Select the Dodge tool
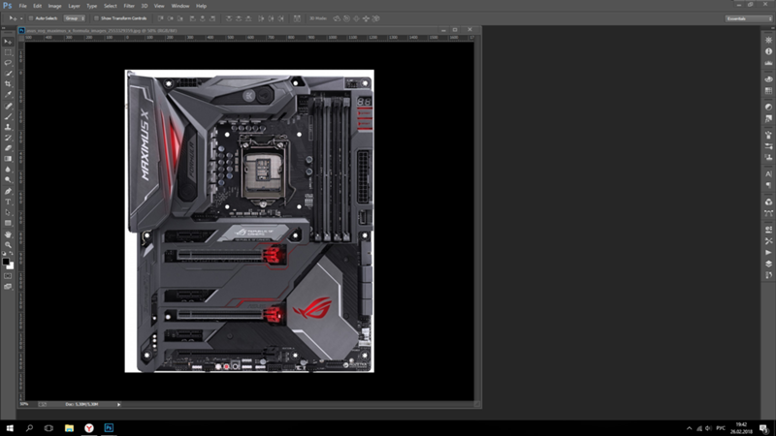The image size is (776, 436). (x=8, y=180)
